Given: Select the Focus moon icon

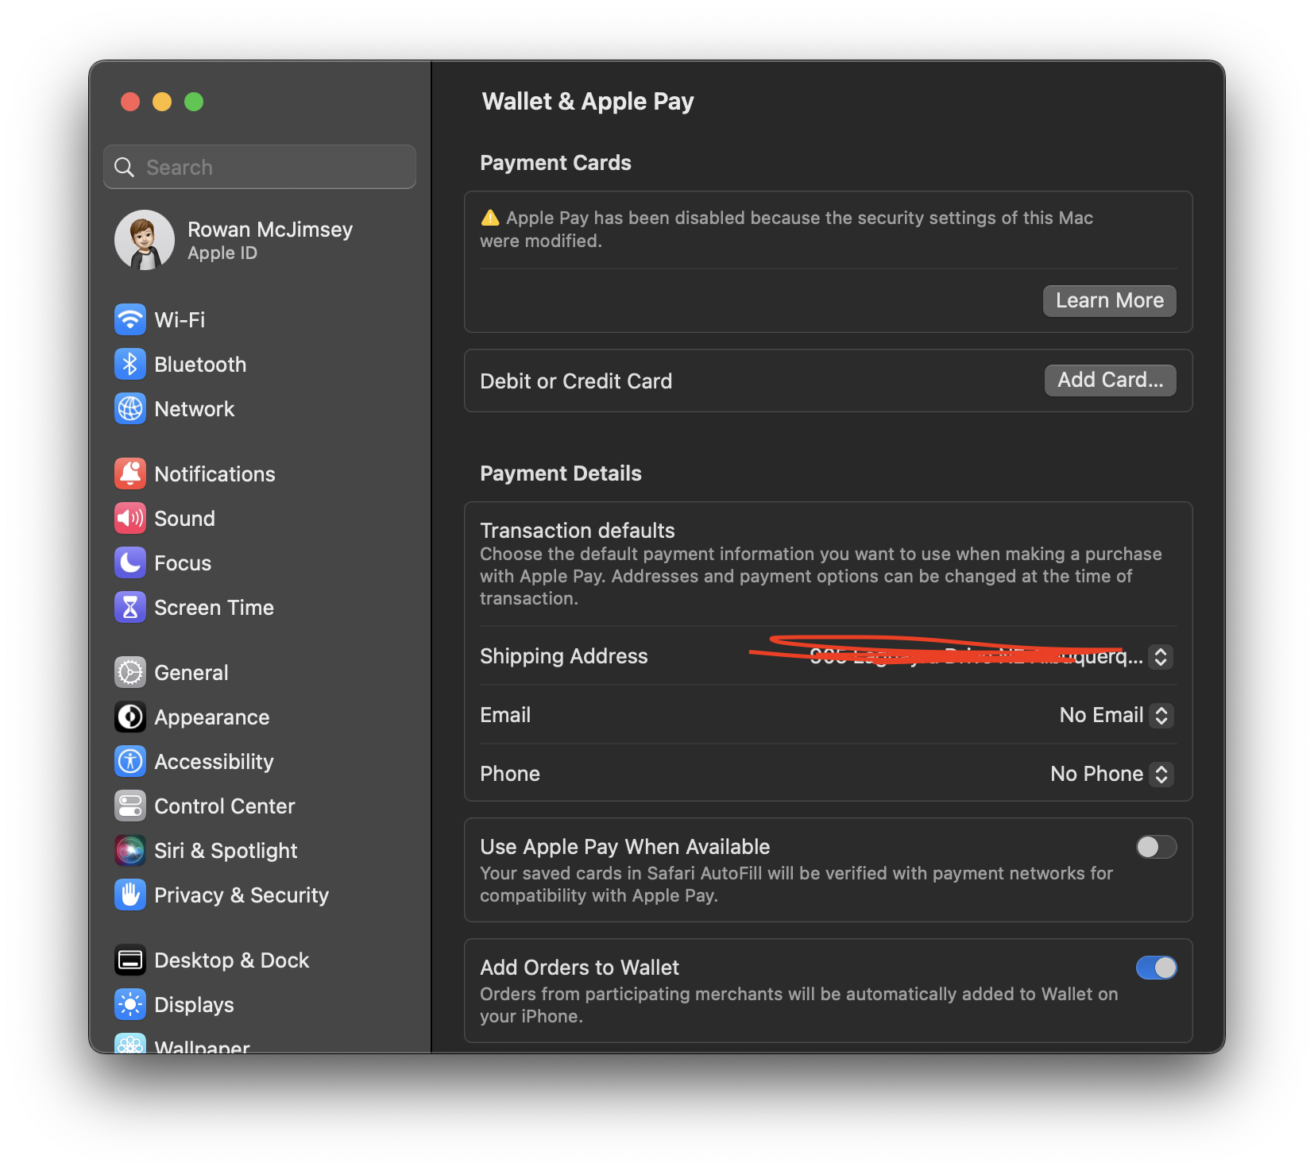Looking at the screenshot, I should [130, 563].
